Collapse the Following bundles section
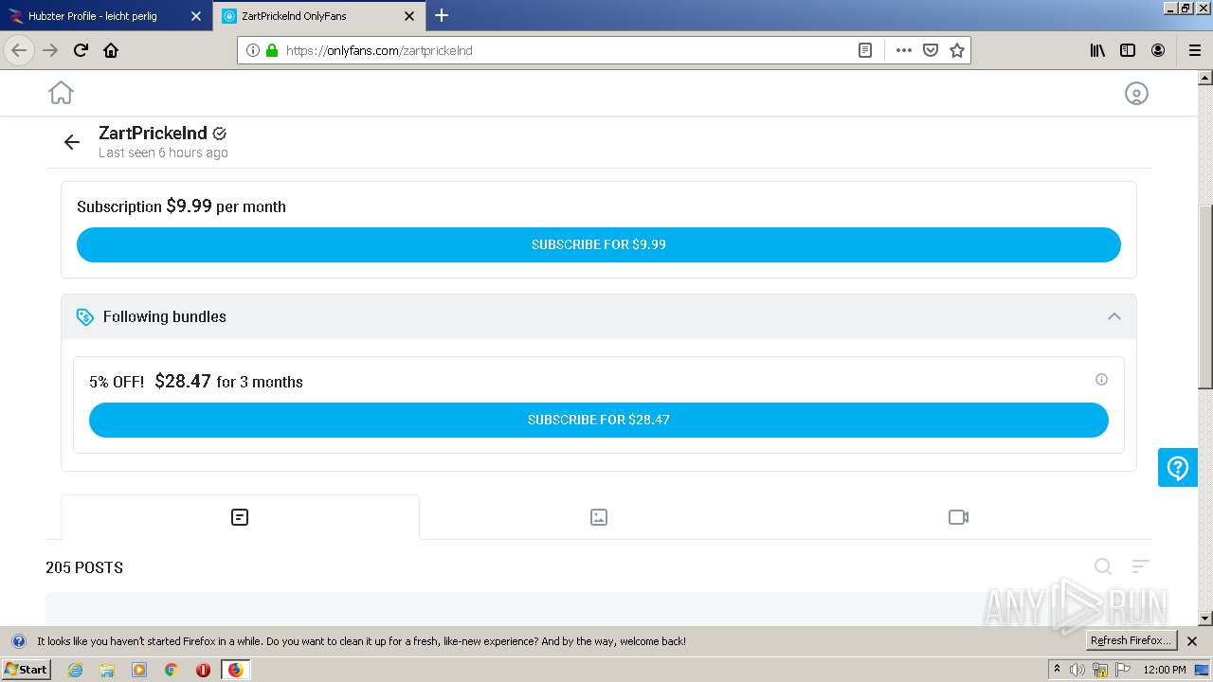Image resolution: width=1213 pixels, height=682 pixels. click(x=1114, y=316)
